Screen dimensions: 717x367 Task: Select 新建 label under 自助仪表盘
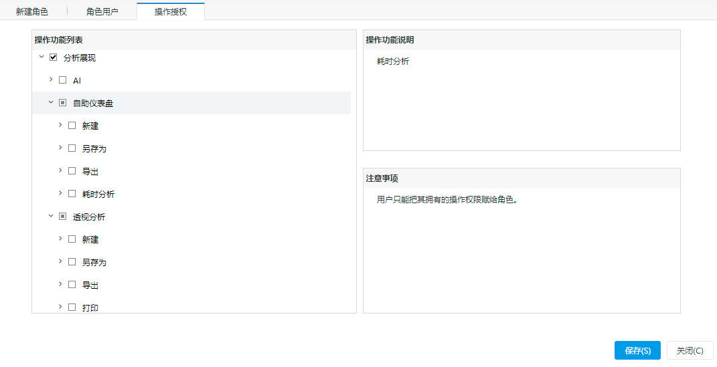(x=90, y=126)
